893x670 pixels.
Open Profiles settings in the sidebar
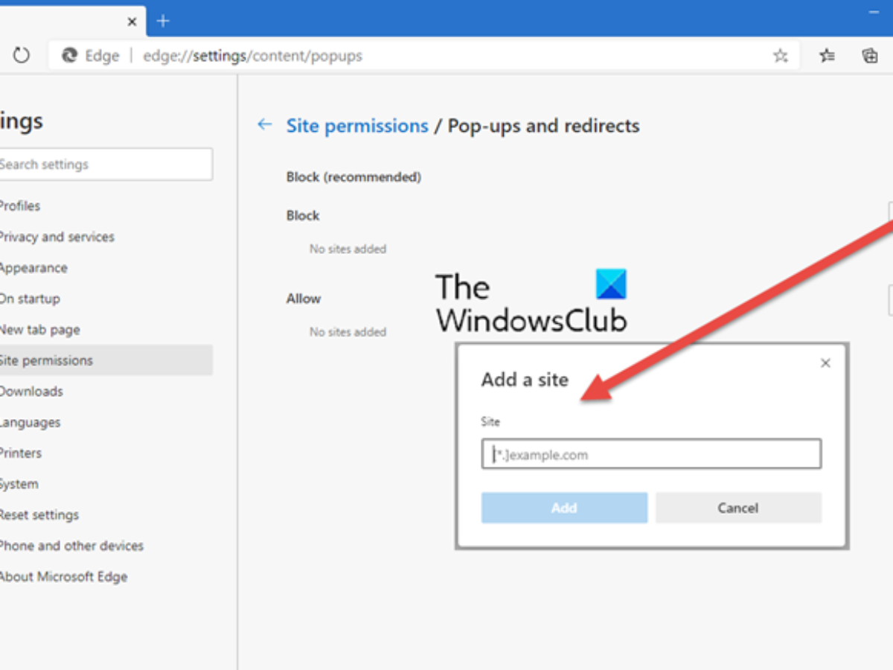coord(20,206)
